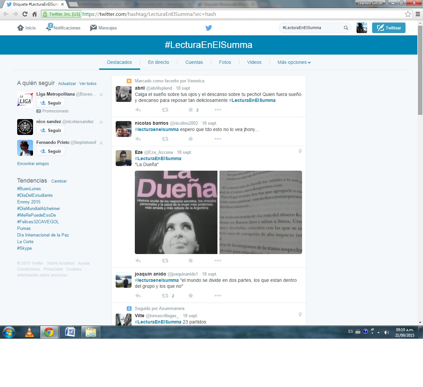Open more options on Eze's tweet

[x=218, y=261]
